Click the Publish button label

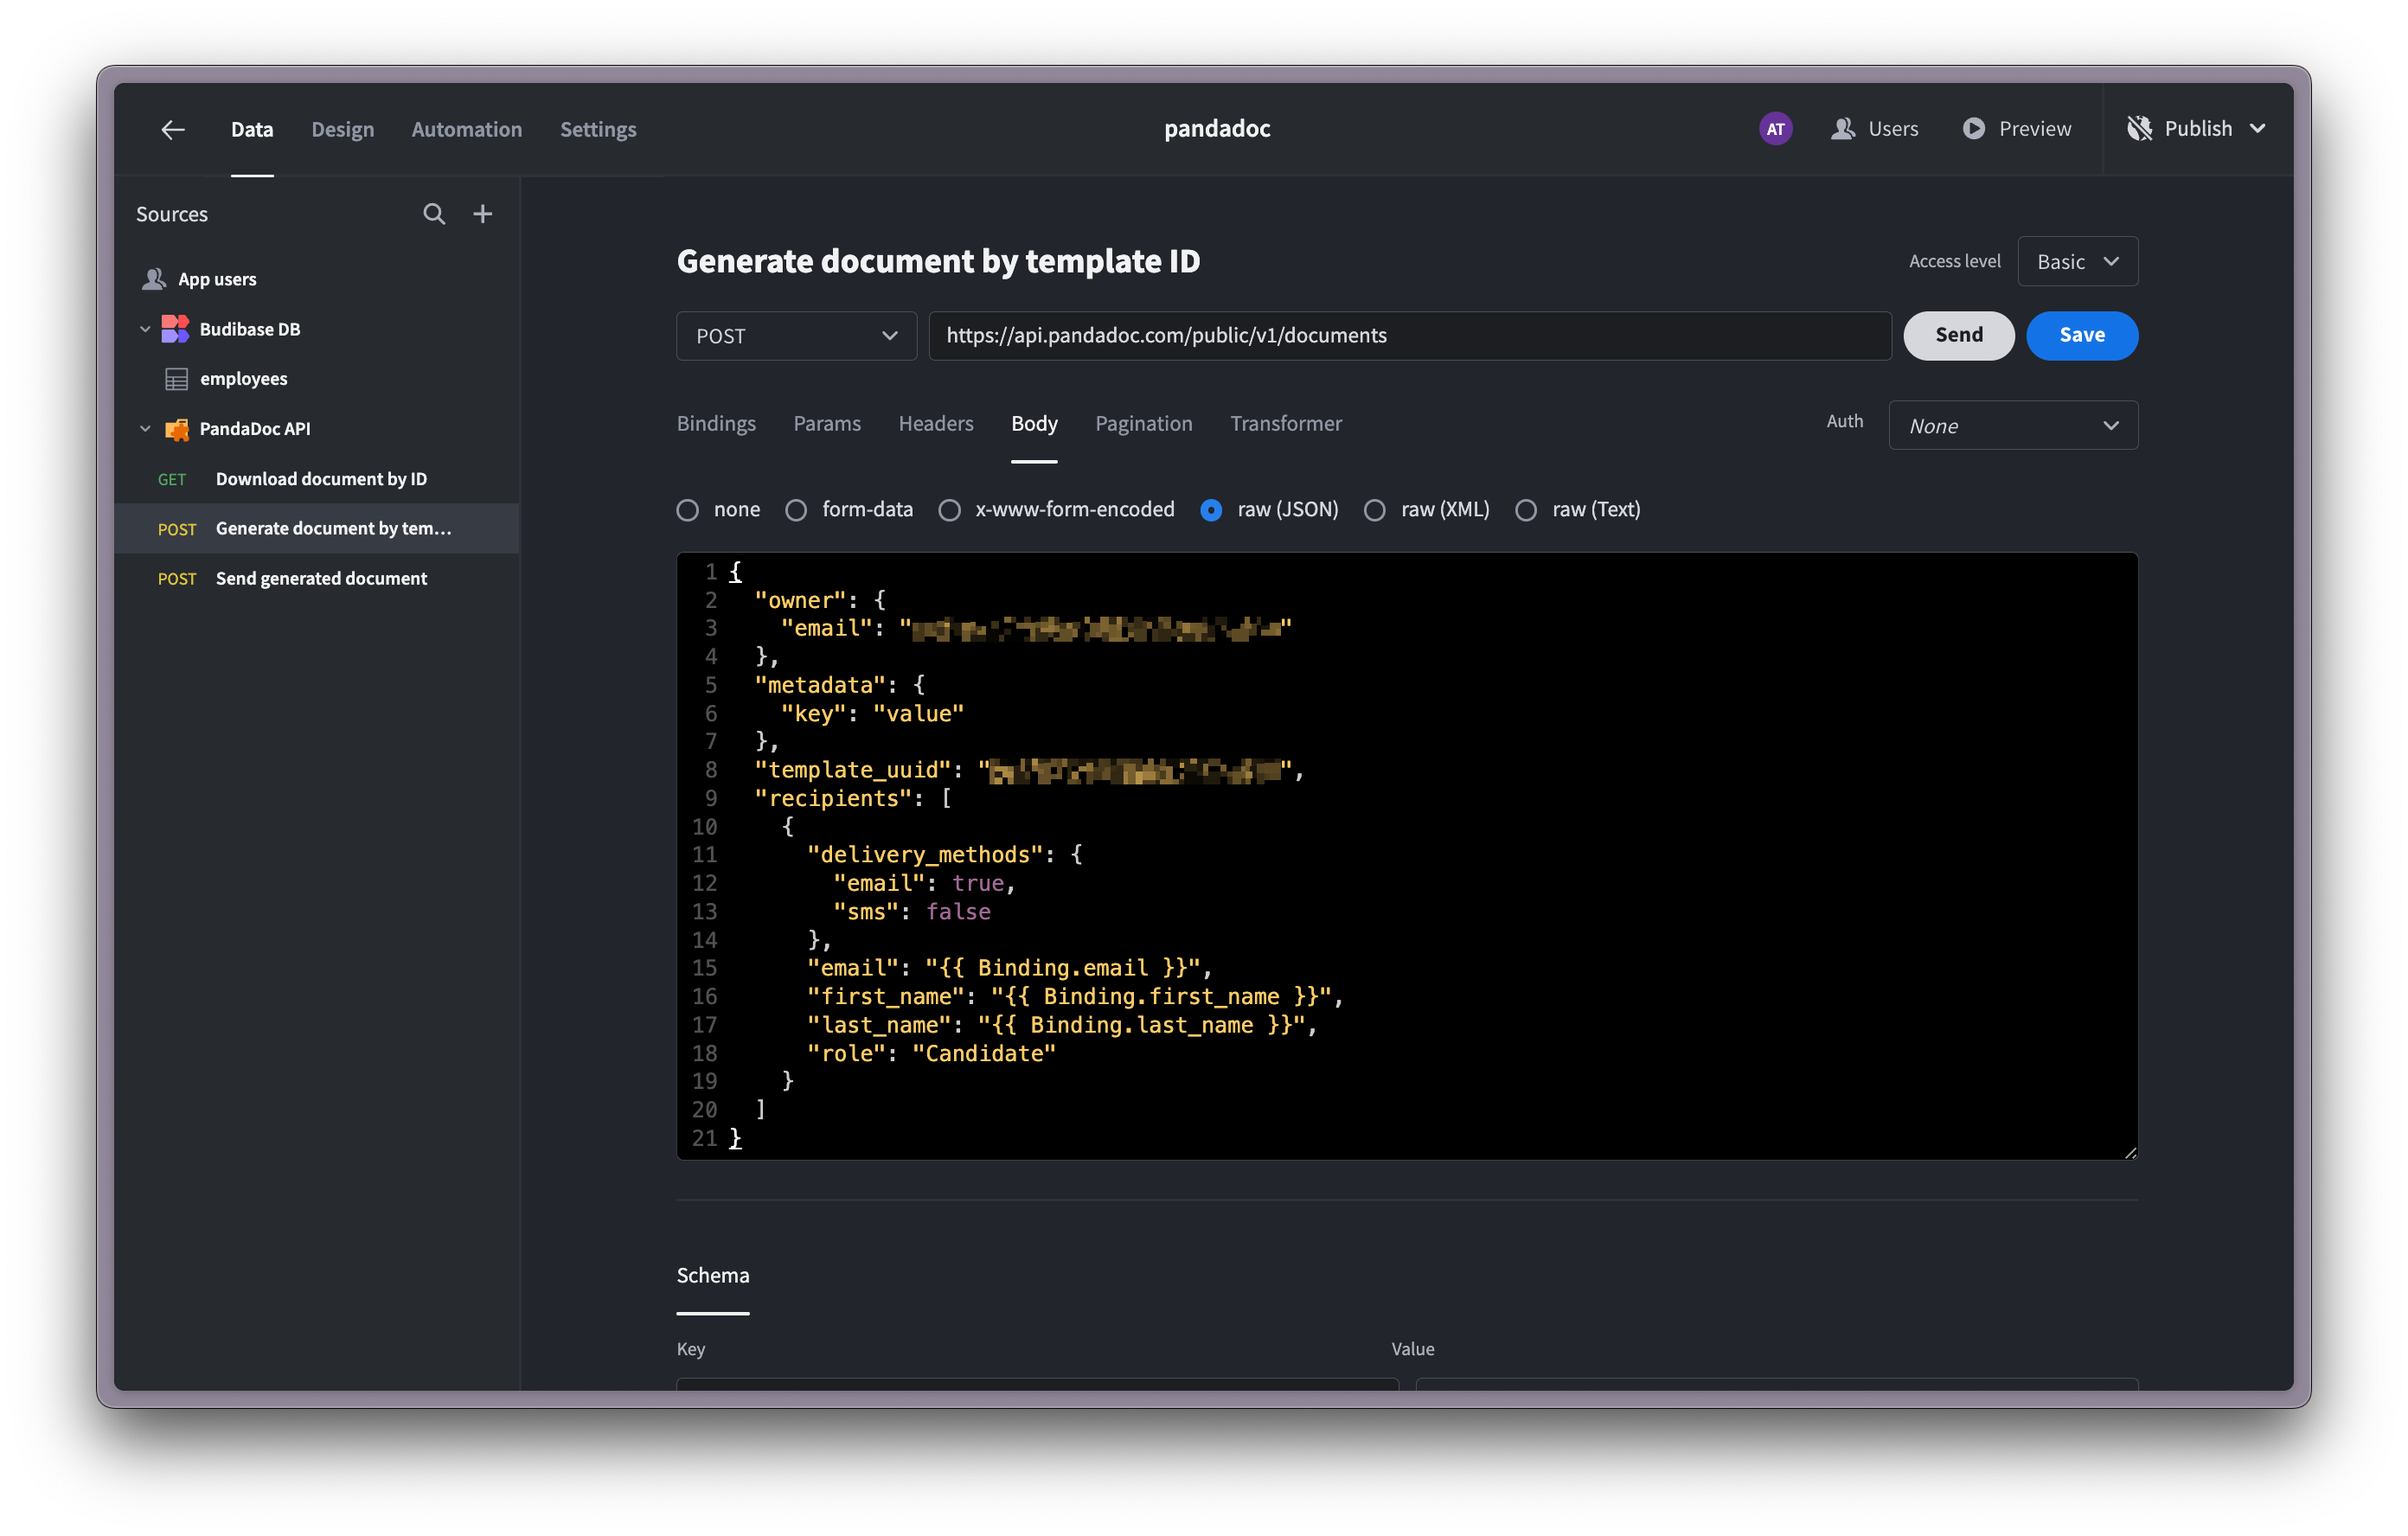point(2198,129)
